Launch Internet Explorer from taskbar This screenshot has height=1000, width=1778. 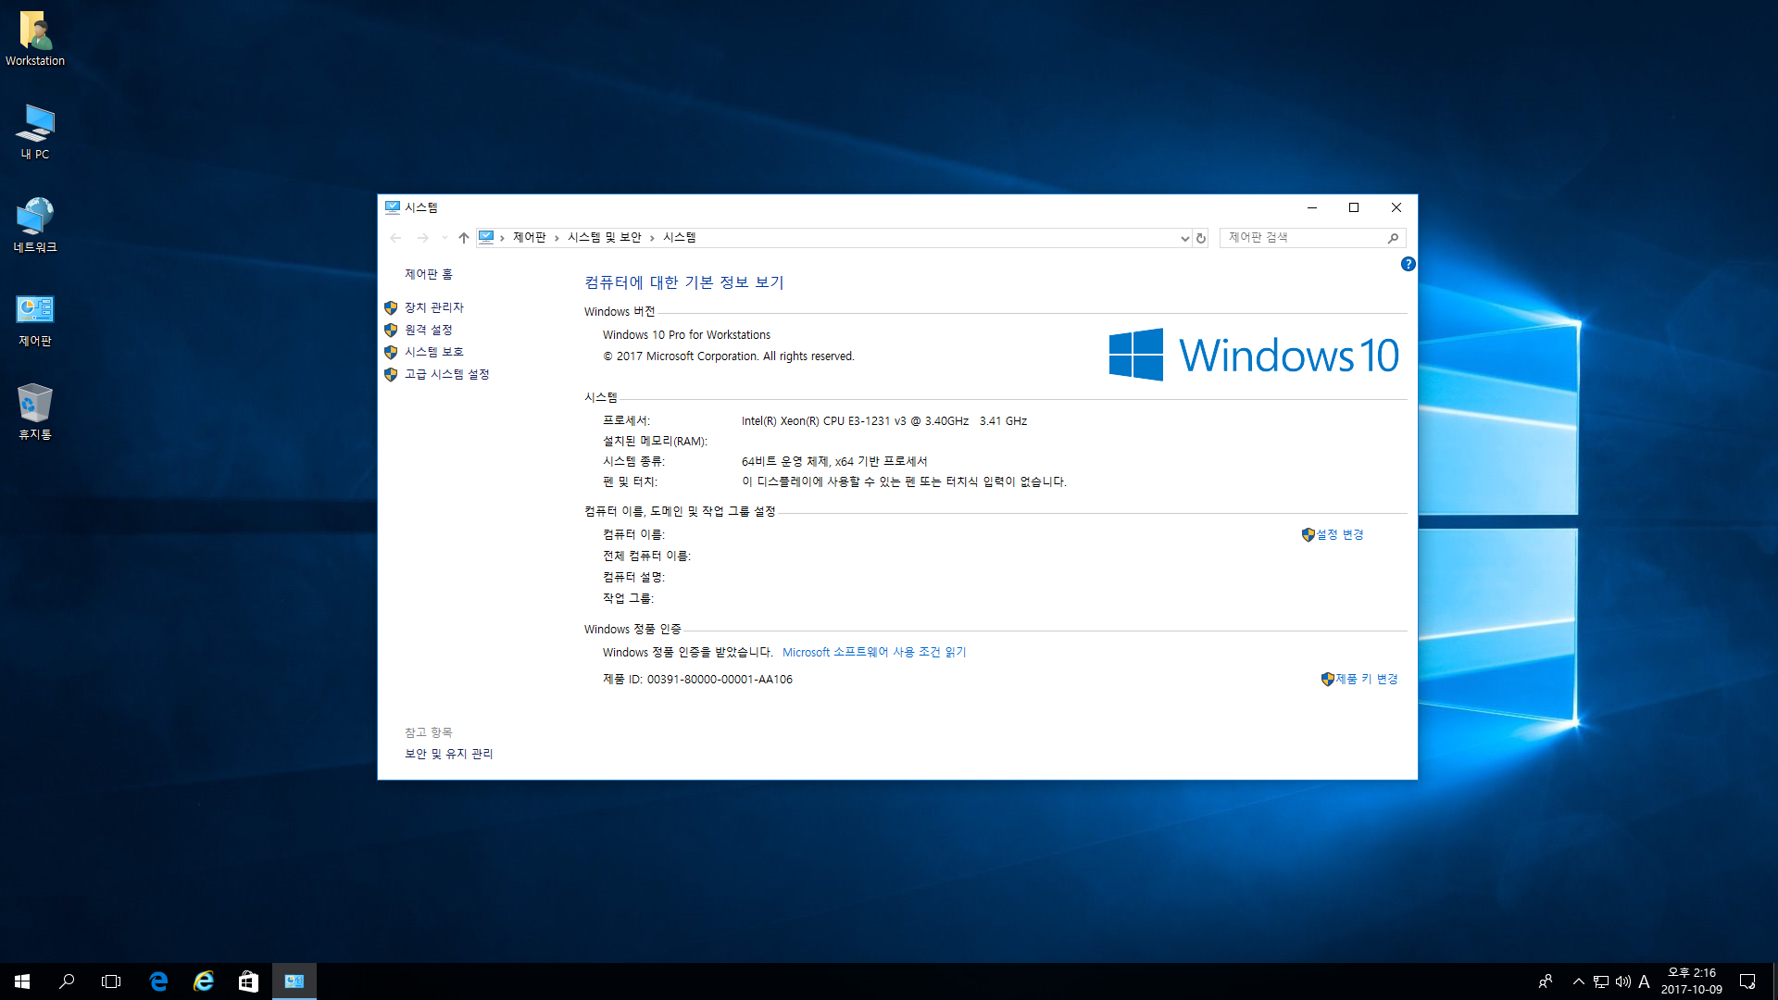tap(204, 981)
